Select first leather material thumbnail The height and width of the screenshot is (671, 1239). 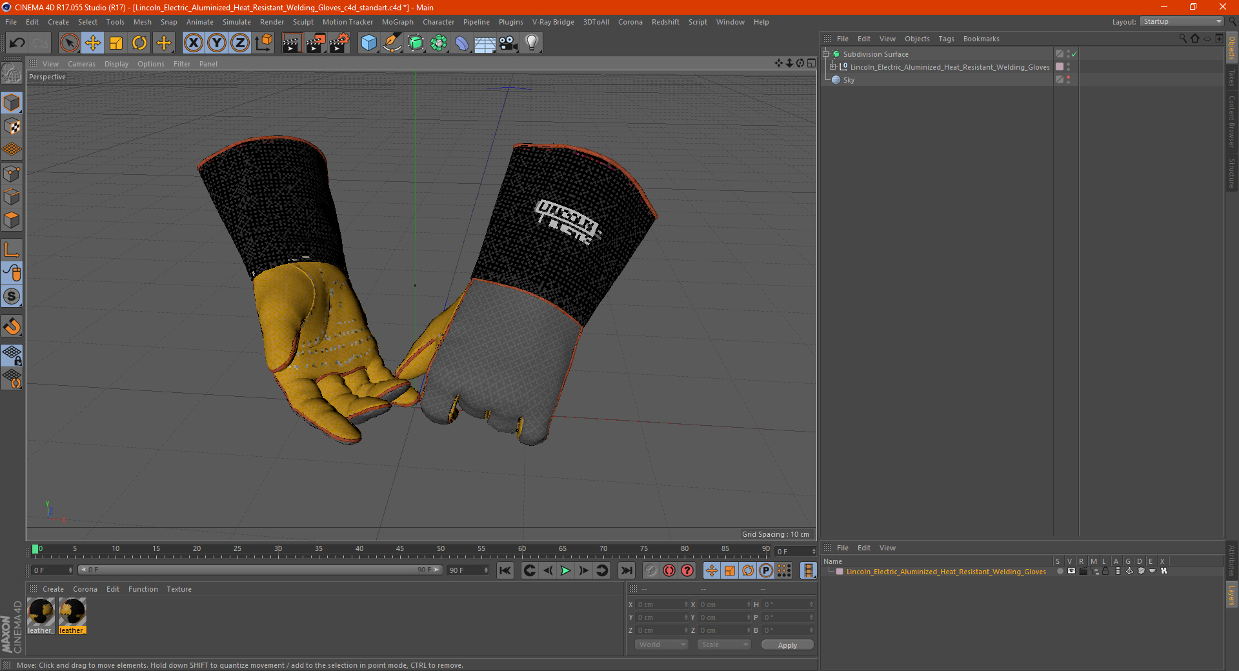click(x=41, y=616)
